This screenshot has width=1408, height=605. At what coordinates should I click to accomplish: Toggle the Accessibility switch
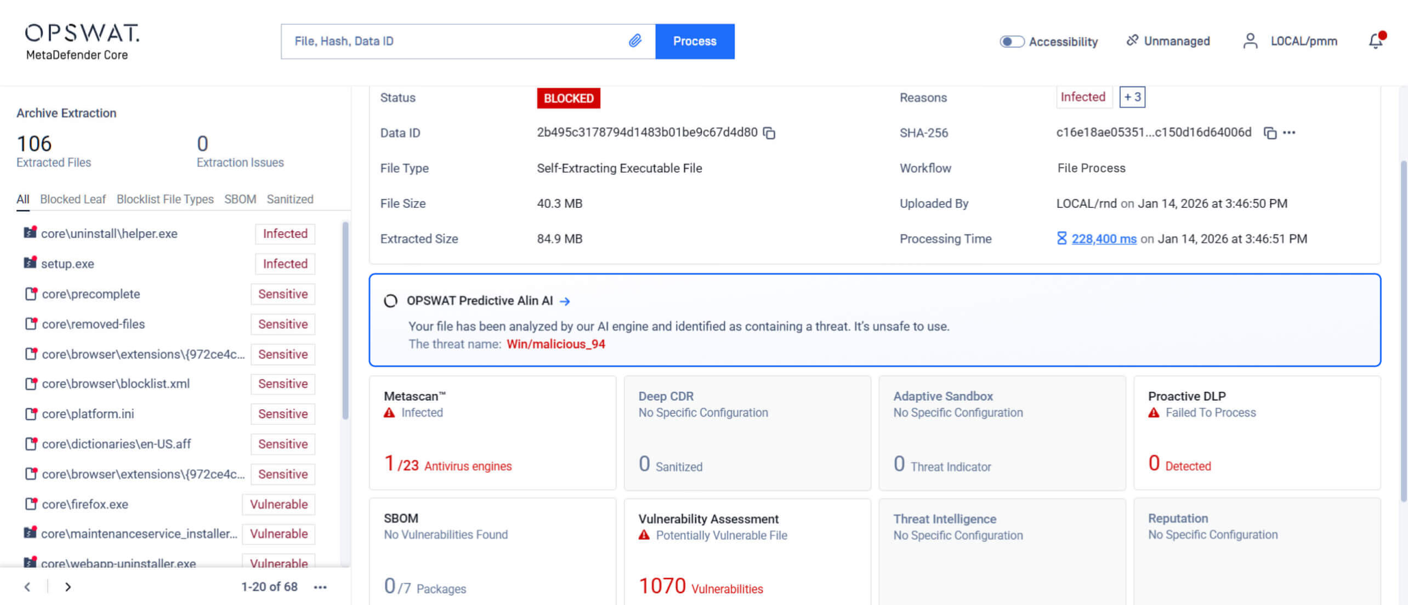click(x=1011, y=42)
